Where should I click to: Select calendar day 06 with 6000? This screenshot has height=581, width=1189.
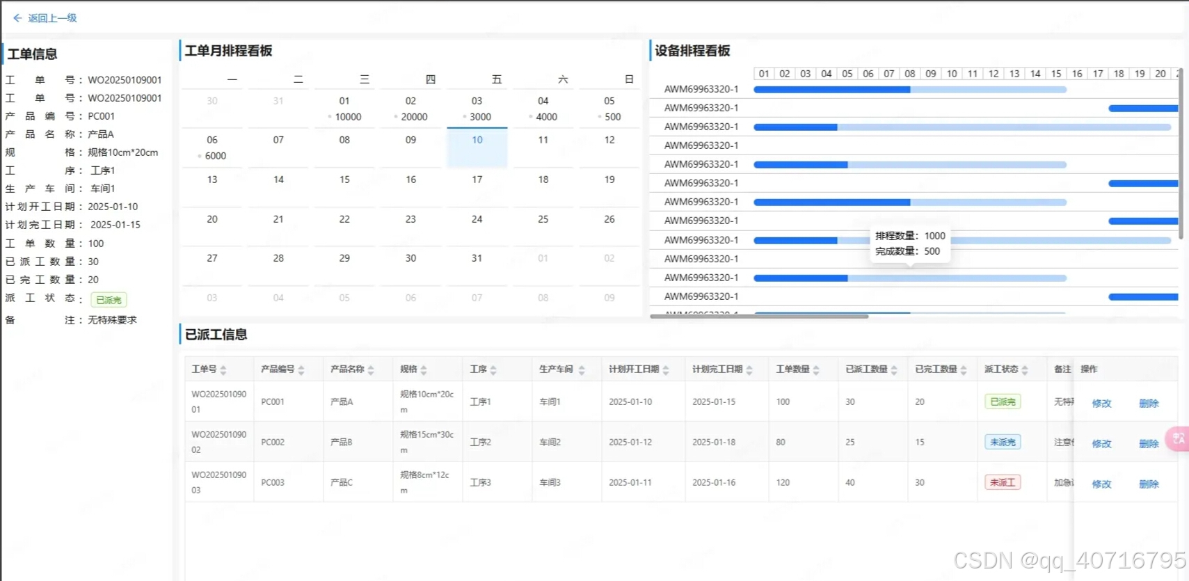click(x=212, y=148)
